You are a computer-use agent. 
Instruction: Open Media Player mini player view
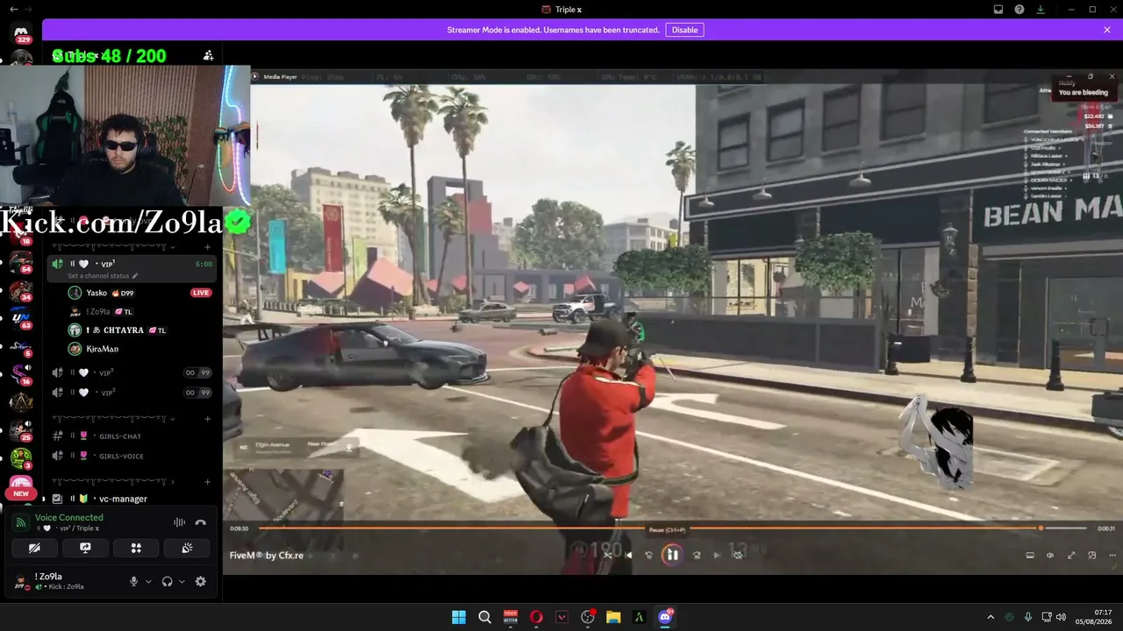click(1092, 555)
